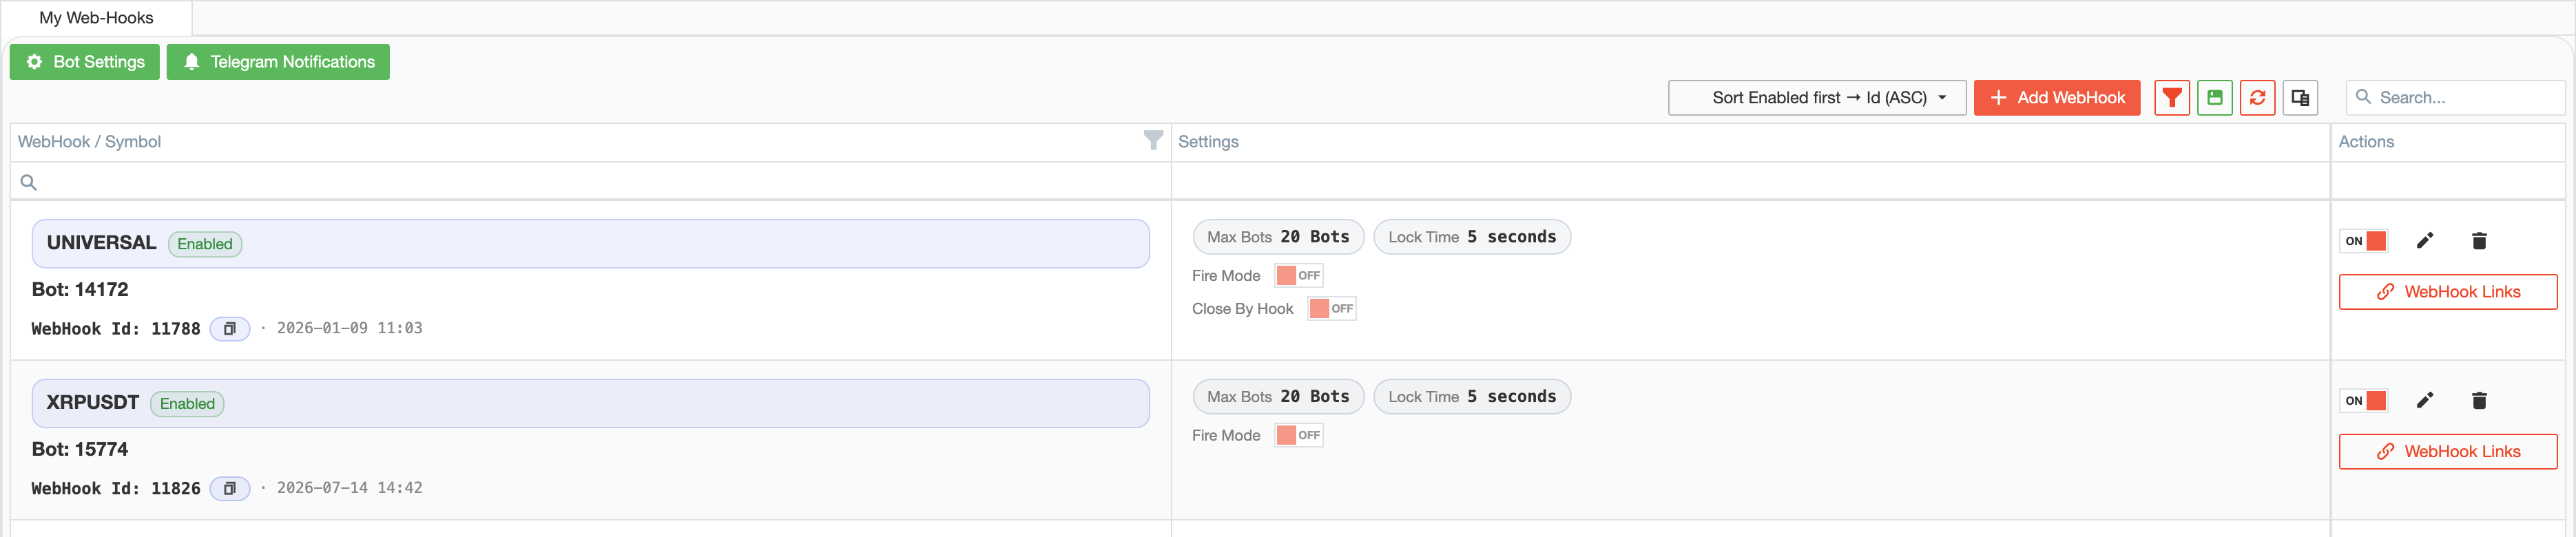Edit the UNIVERSAL webhook with pencil icon
This screenshot has width=2576, height=537.
pos(2424,241)
